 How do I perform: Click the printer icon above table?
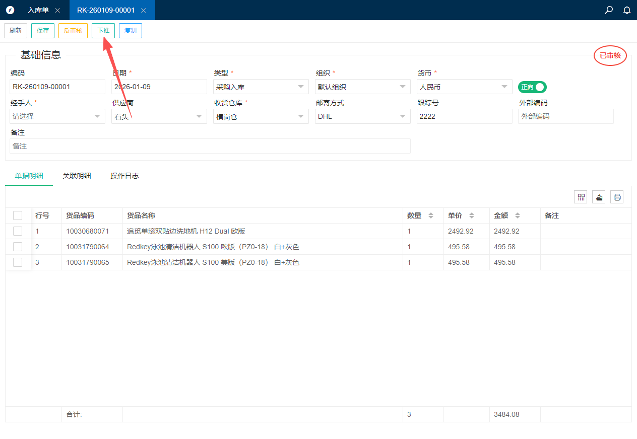(617, 197)
